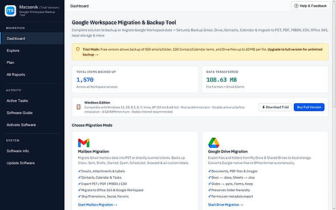Open the Dashboard sidebar item

pyautogui.click(x=32, y=39)
